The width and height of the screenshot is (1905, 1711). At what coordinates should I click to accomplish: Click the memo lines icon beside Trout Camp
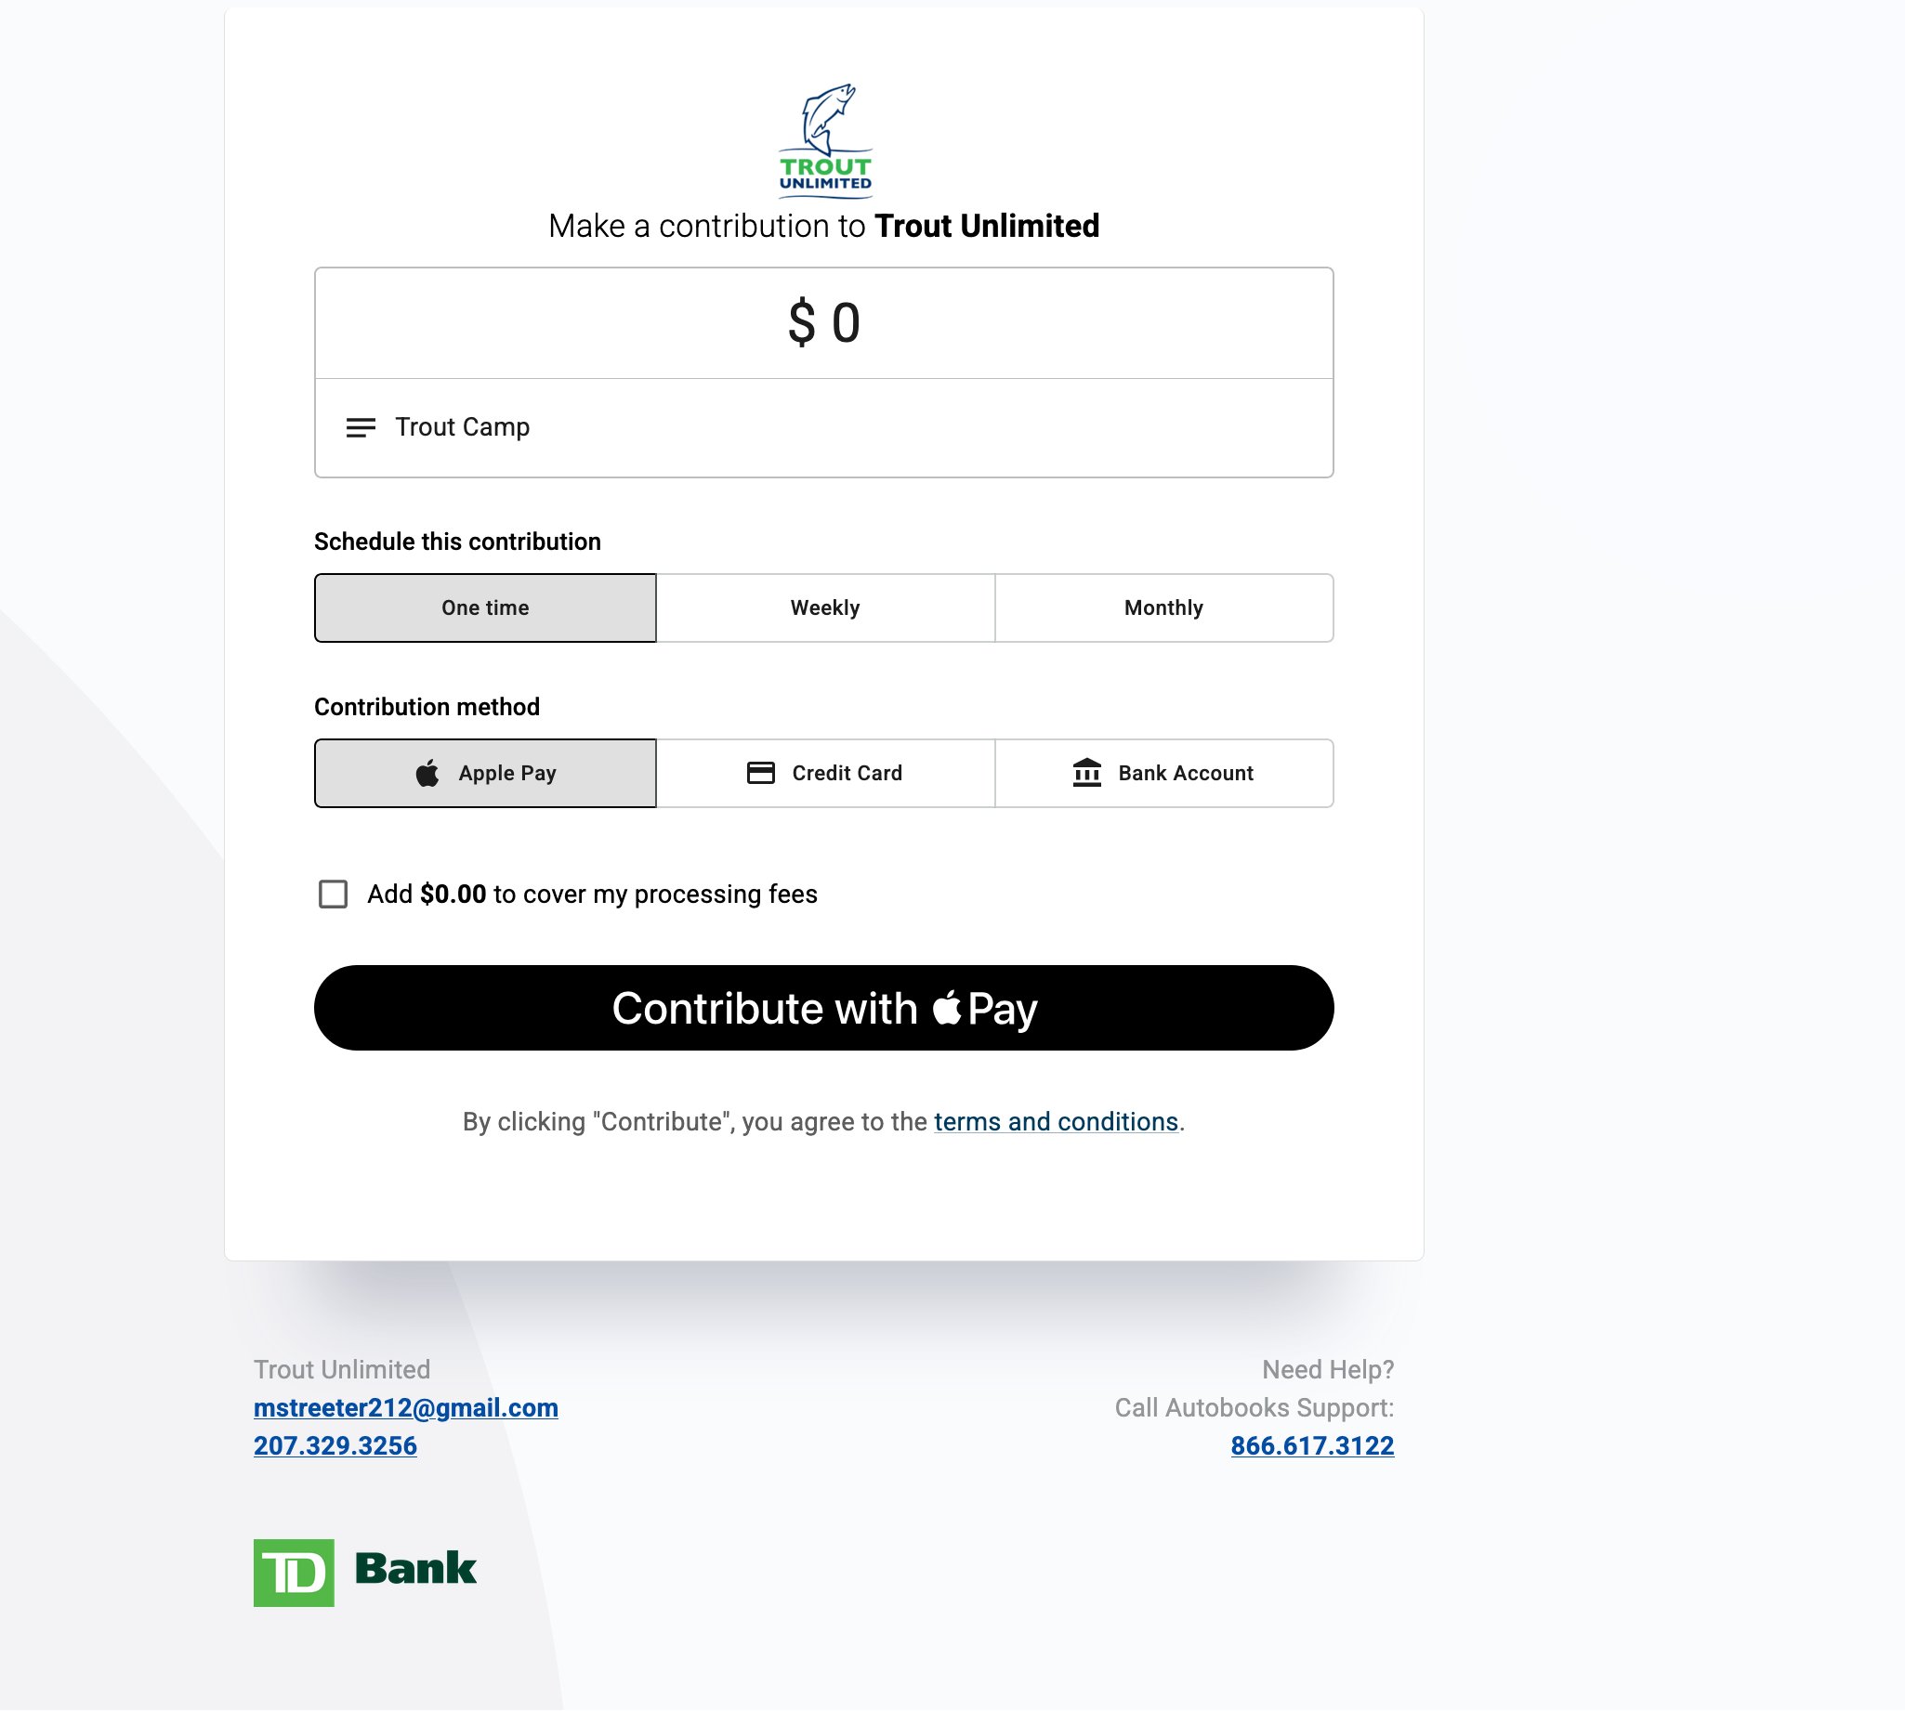pos(361,427)
